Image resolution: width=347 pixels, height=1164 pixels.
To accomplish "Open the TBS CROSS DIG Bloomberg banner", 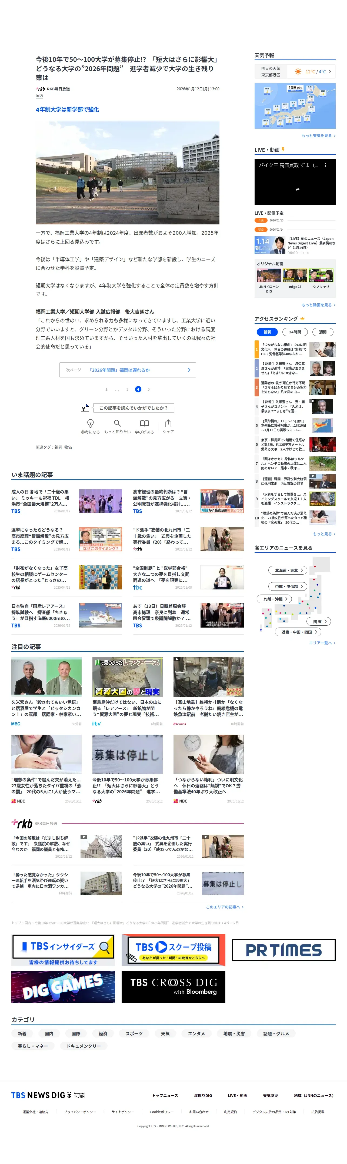I will 173,987.
